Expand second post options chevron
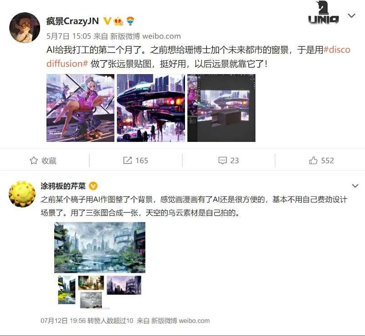365x336 pixels. pos(355,186)
